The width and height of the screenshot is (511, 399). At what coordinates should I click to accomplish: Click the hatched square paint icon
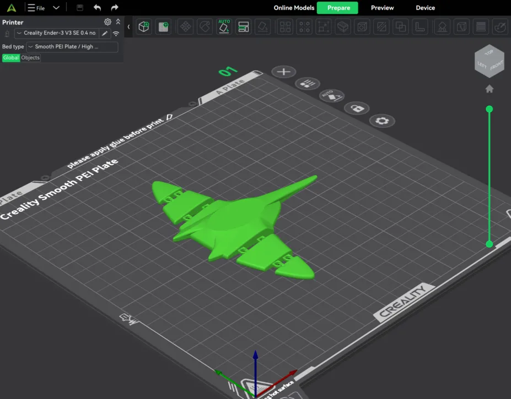click(381, 26)
